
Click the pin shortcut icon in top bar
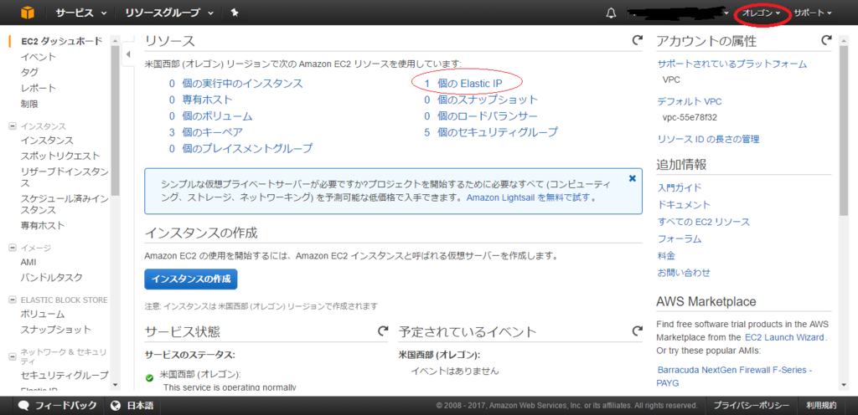pyautogui.click(x=235, y=13)
